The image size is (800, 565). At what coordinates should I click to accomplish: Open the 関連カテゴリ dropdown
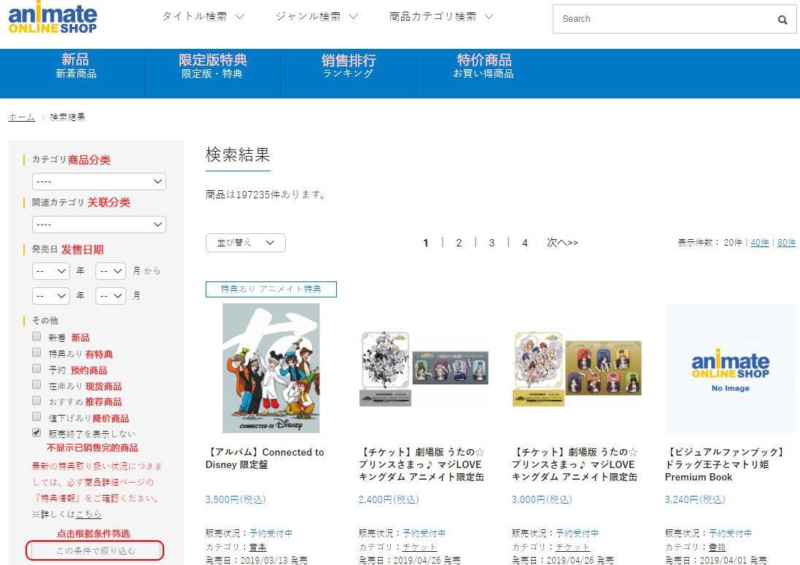click(x=99, y=225)
